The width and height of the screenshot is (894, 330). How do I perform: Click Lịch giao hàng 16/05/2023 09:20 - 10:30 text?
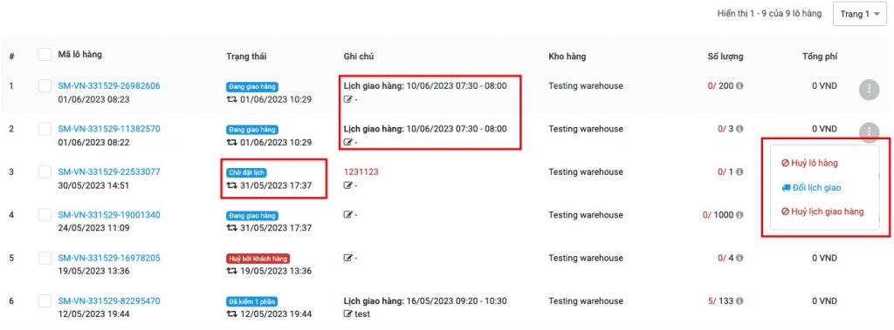tap(425, 301)
